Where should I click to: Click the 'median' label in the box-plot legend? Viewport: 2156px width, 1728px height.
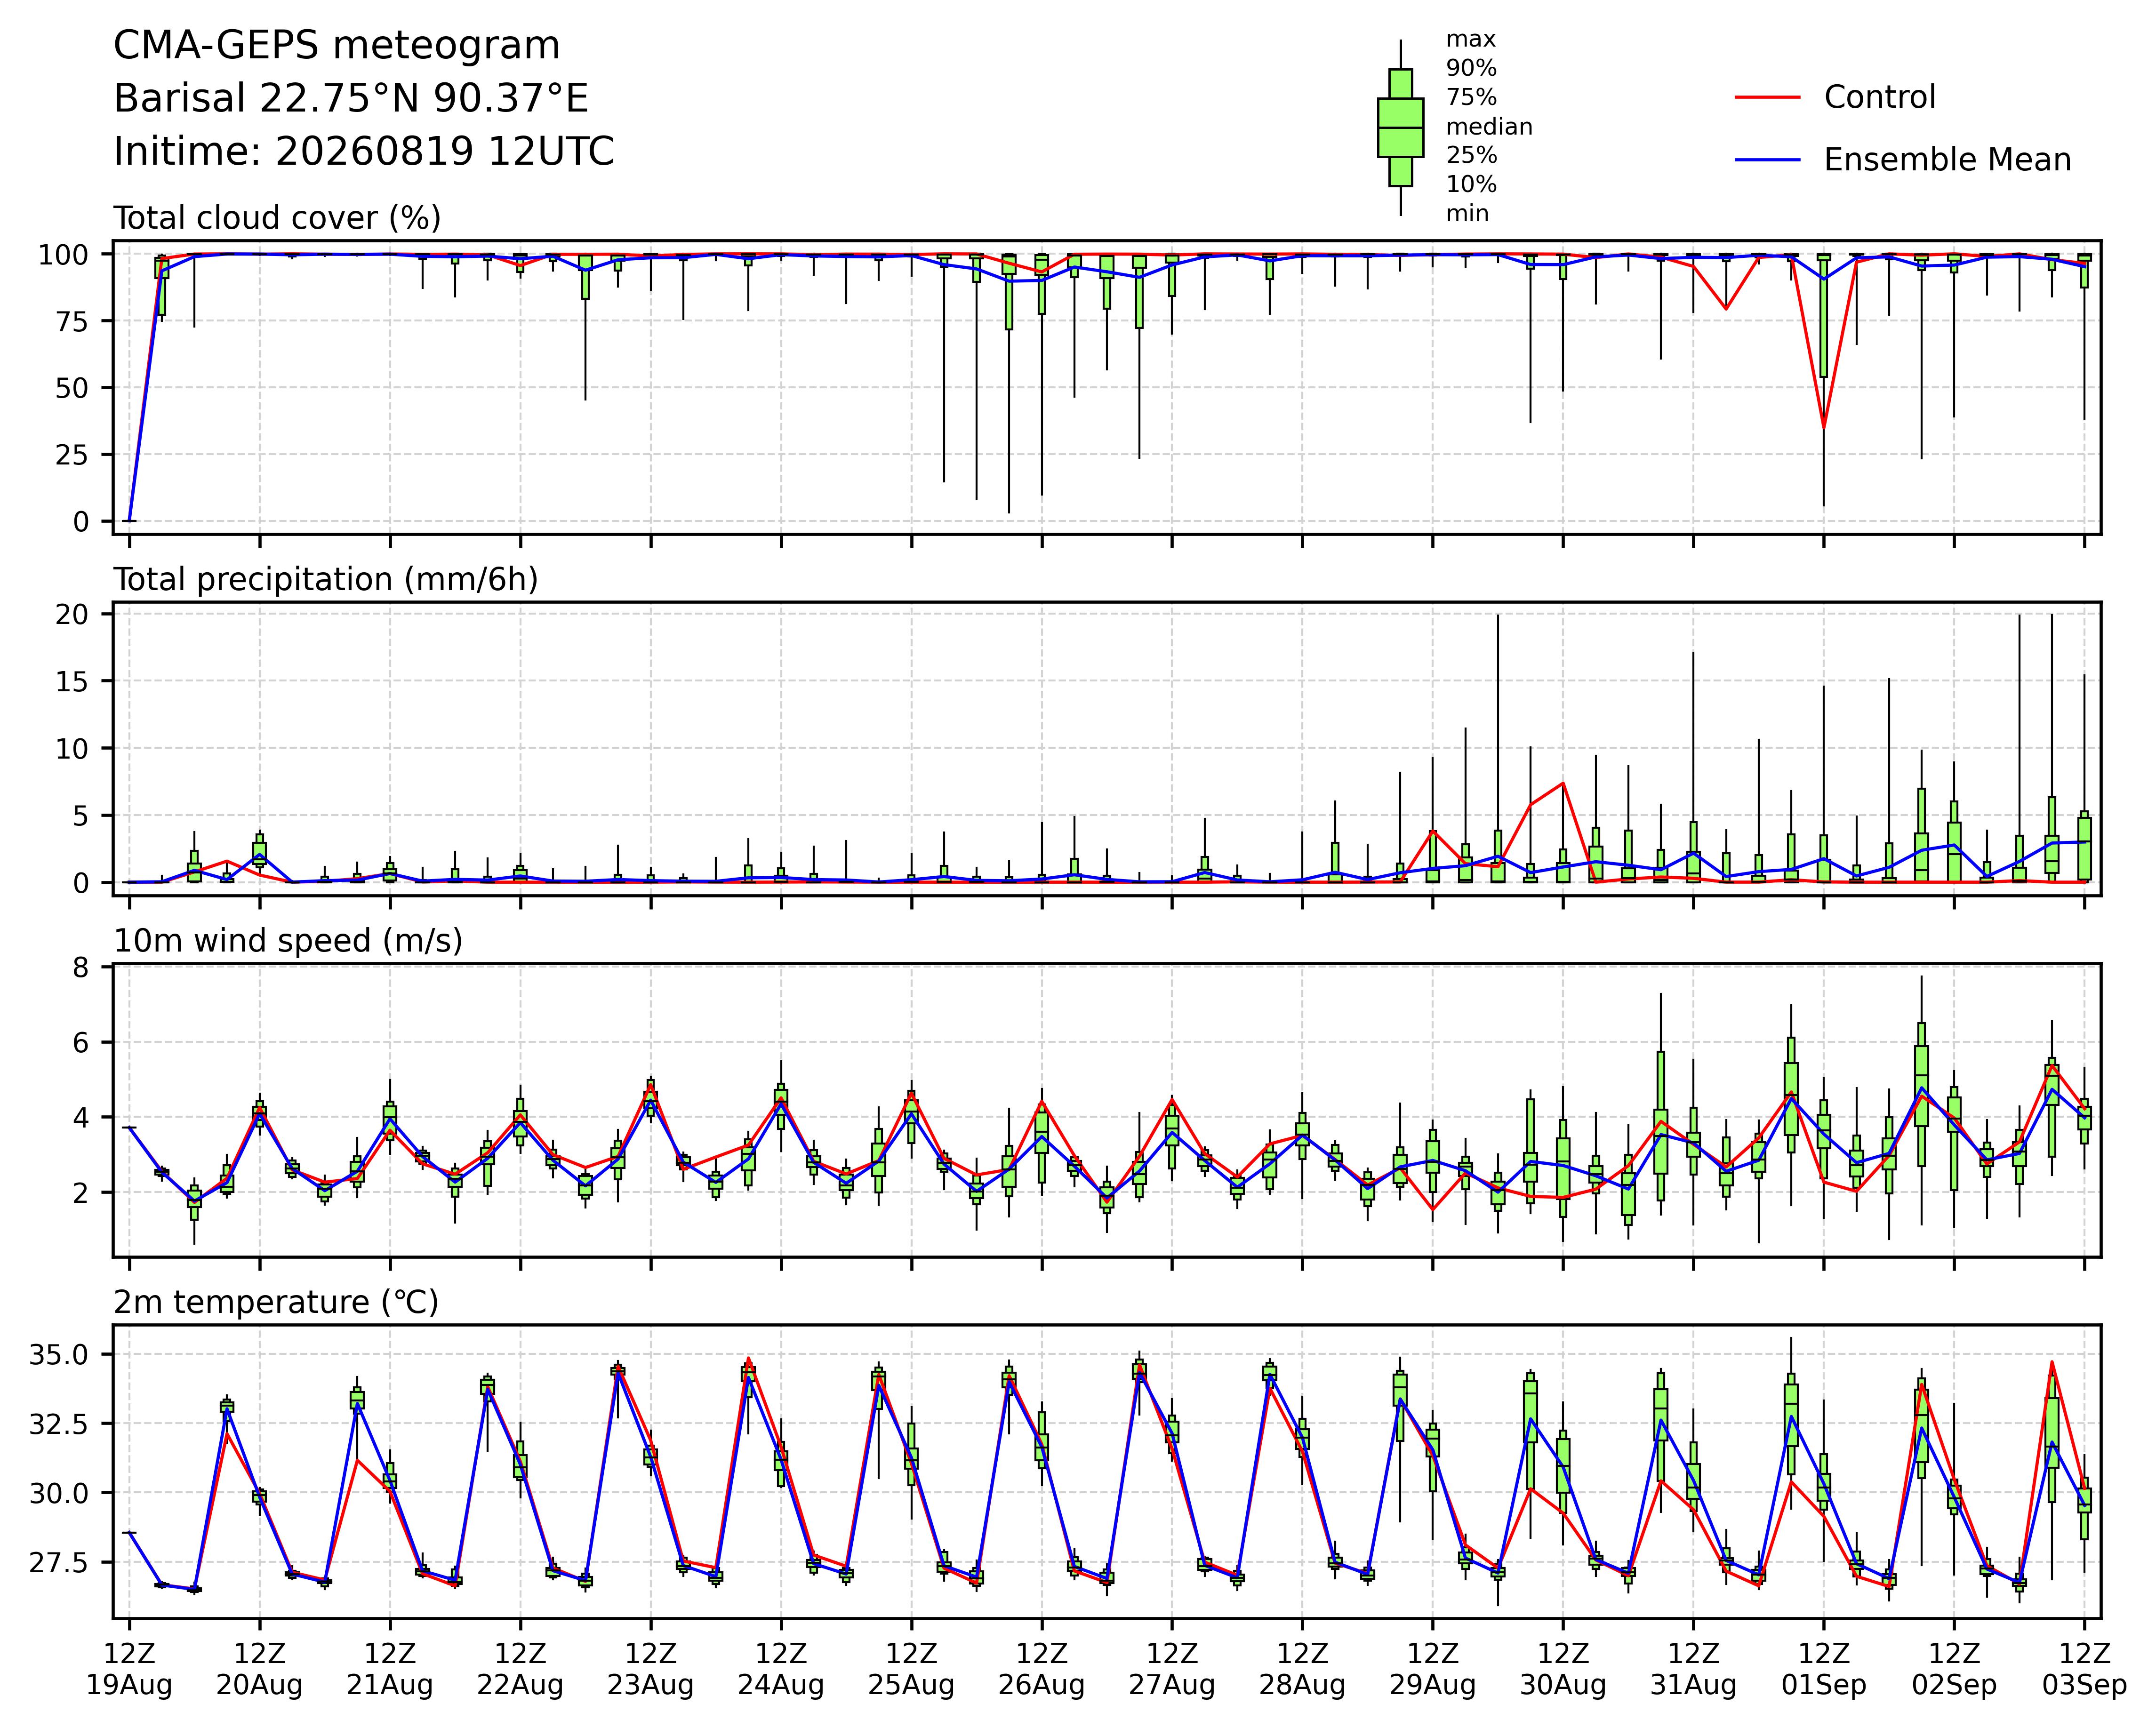click(1489, 127)
